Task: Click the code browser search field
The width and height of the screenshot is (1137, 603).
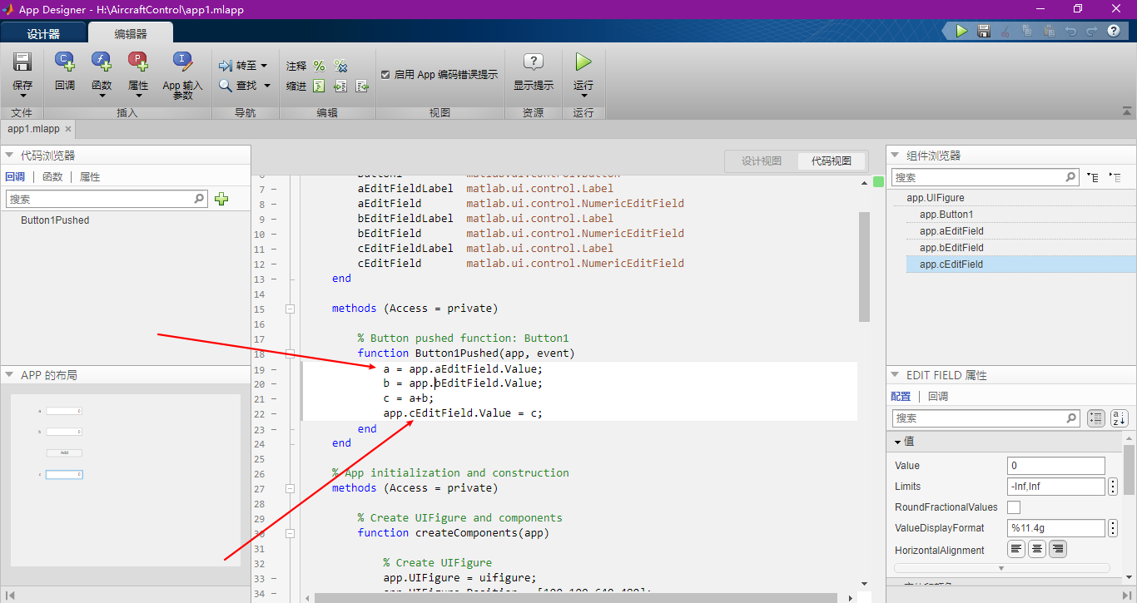Action: (107, 199)
